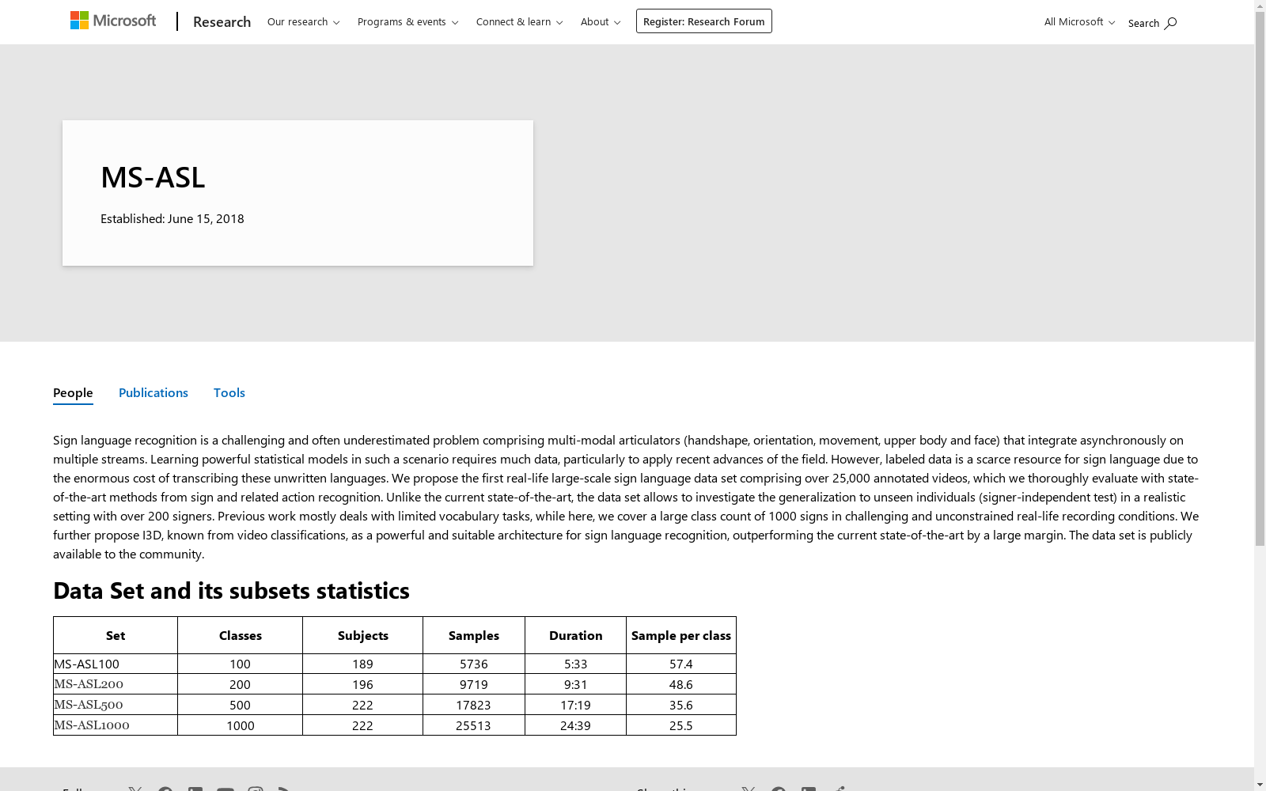Image resolution: width=1266 pixels, height=791 pixels.
Task: Go to the Research home link
Action: (x=222, y=21)
